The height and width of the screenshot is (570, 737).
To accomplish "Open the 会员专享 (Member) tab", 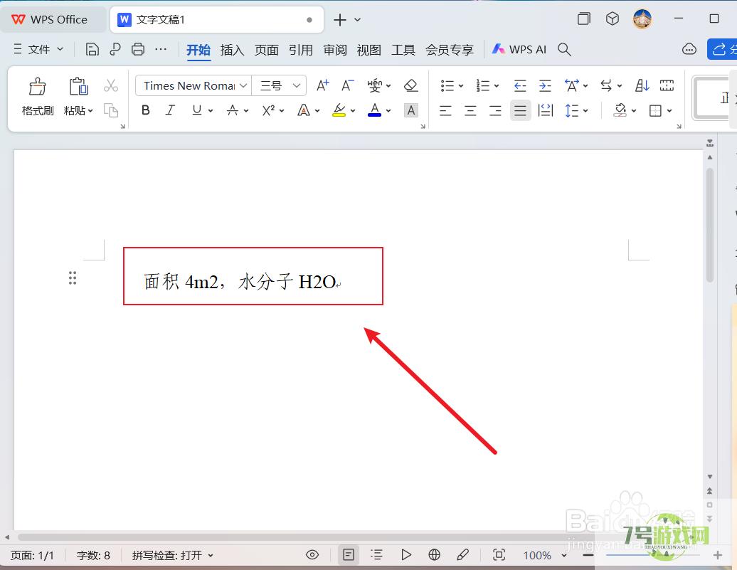I will 450,49.
